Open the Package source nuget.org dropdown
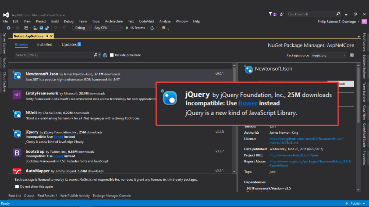Viewport: 369px width, 207px height. coord(329,55)
